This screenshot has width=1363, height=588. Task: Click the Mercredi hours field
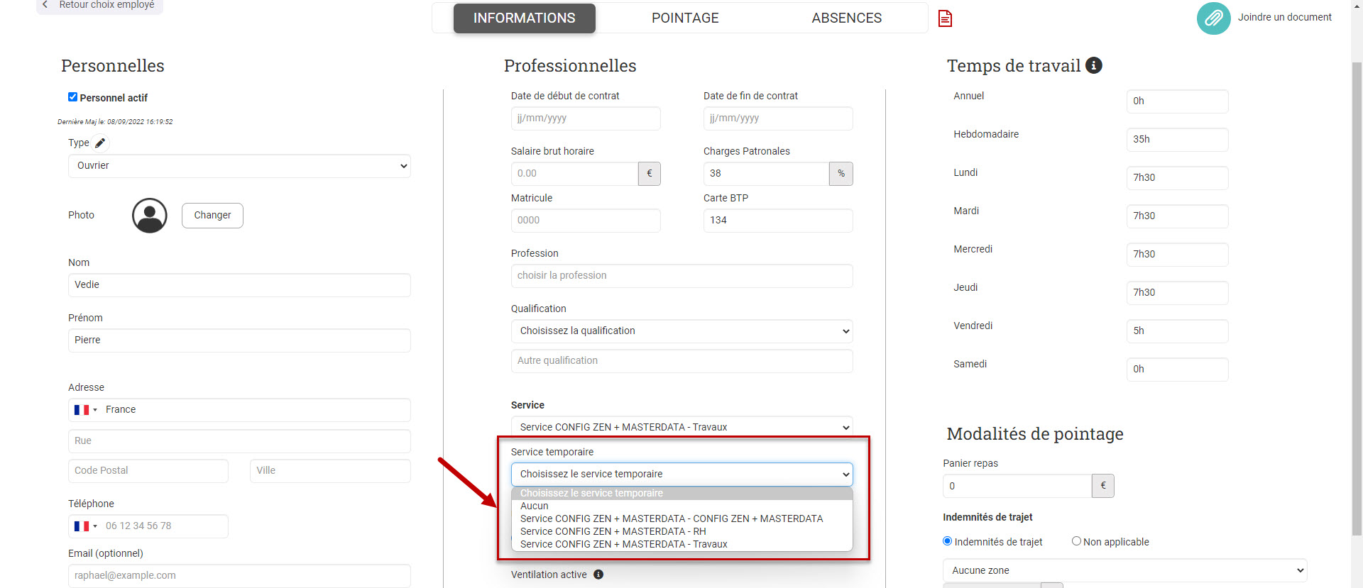pyautogui.click(x=1177, y=255)
